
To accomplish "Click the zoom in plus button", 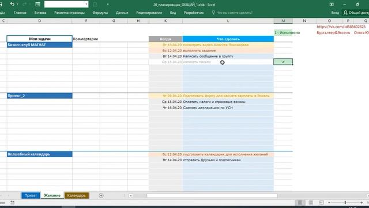I will (x=362, y=203).
